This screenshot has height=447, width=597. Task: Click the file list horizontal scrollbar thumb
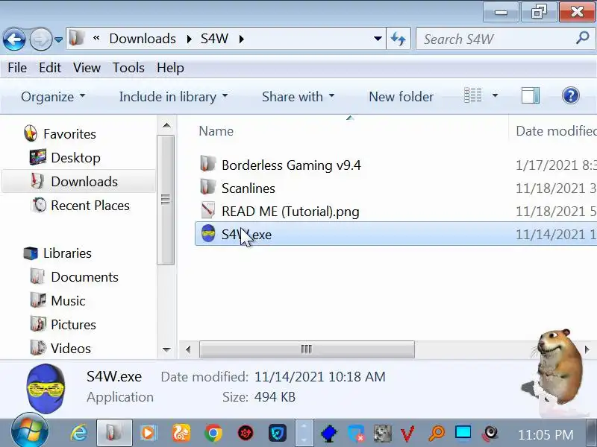point(307,349)
